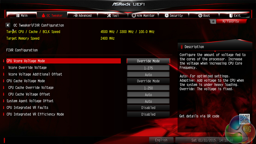The height and width of the screenshot is (144, 256).
Task: Switch to the Advanced tab
Action: (82, 15)
